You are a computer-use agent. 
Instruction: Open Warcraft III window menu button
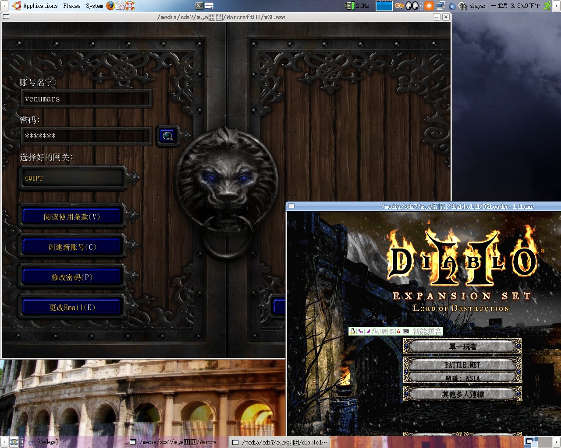[6, 17]
